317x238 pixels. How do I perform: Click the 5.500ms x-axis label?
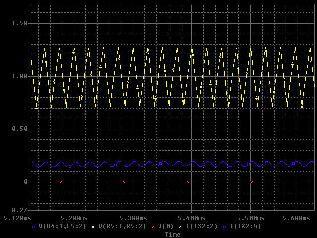click(x=251, y=218)
